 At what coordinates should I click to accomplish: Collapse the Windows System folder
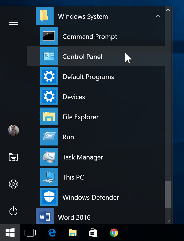pos(158,16)
